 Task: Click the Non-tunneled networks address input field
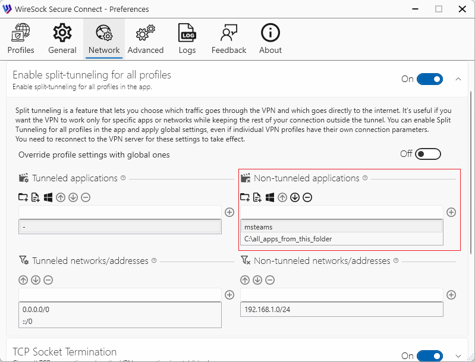point(341,295)
